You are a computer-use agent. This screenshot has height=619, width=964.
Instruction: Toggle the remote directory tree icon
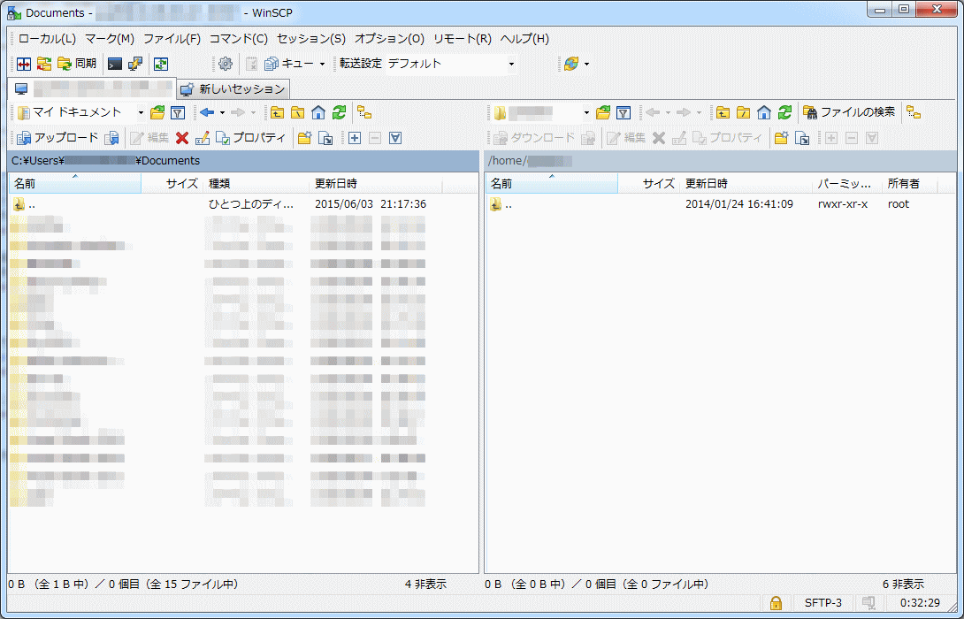[914, 112]
